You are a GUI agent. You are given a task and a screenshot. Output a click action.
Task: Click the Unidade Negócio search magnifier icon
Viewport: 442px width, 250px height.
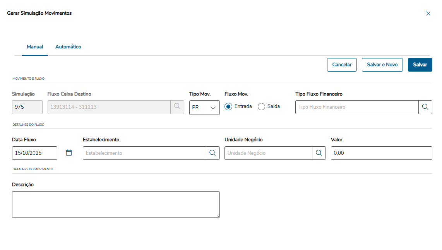point(319,153)
